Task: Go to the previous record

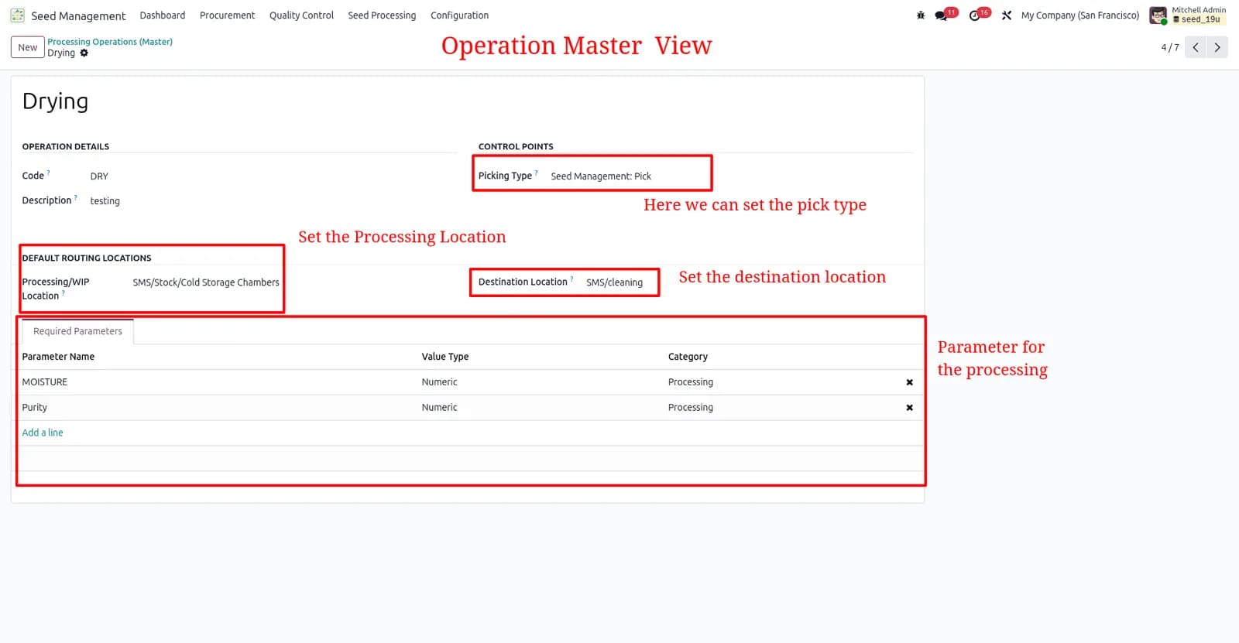Action: tap(1196, 47)
